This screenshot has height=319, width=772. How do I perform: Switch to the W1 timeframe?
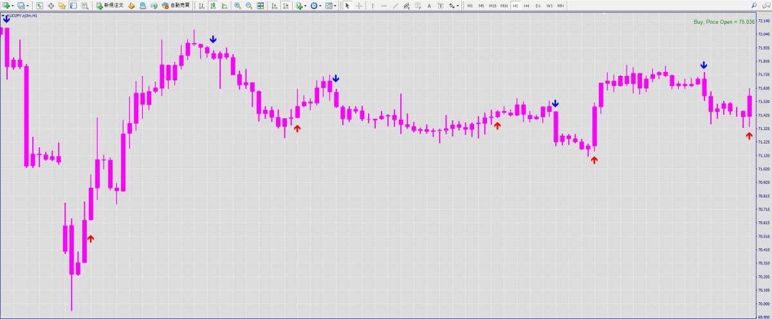coord(549,6)
